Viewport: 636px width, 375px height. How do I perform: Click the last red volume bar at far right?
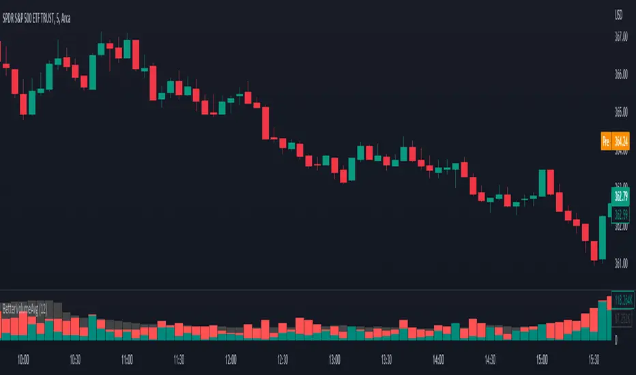pyautogui.click(x=610, y=303)
